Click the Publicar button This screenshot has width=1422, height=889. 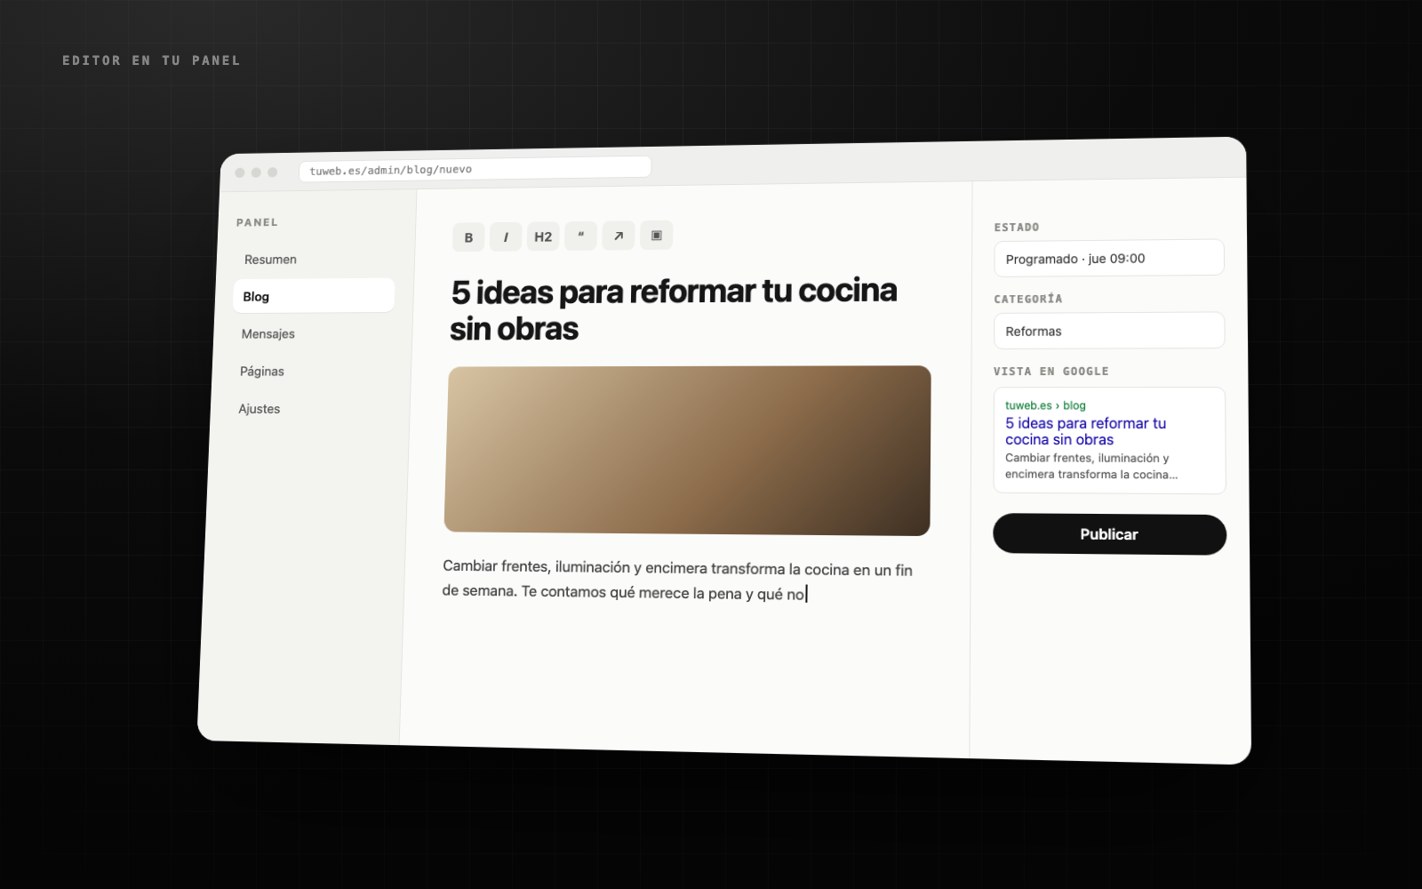pyautogui.click(x=1109, y=534)
